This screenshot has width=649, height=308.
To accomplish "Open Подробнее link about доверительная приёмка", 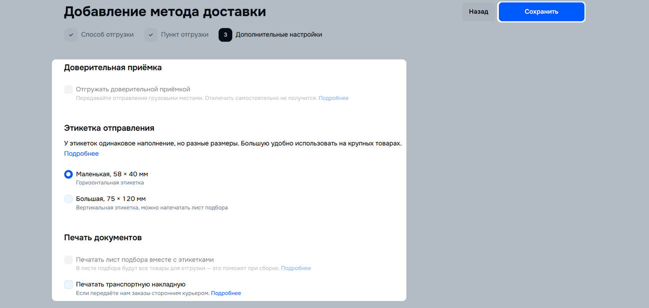I will [333, 98].
